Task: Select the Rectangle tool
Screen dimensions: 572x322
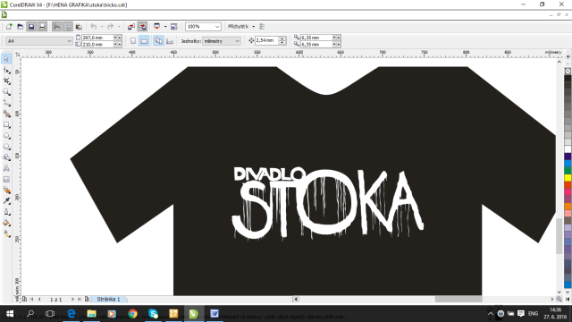Action: [x=6, y=125]
